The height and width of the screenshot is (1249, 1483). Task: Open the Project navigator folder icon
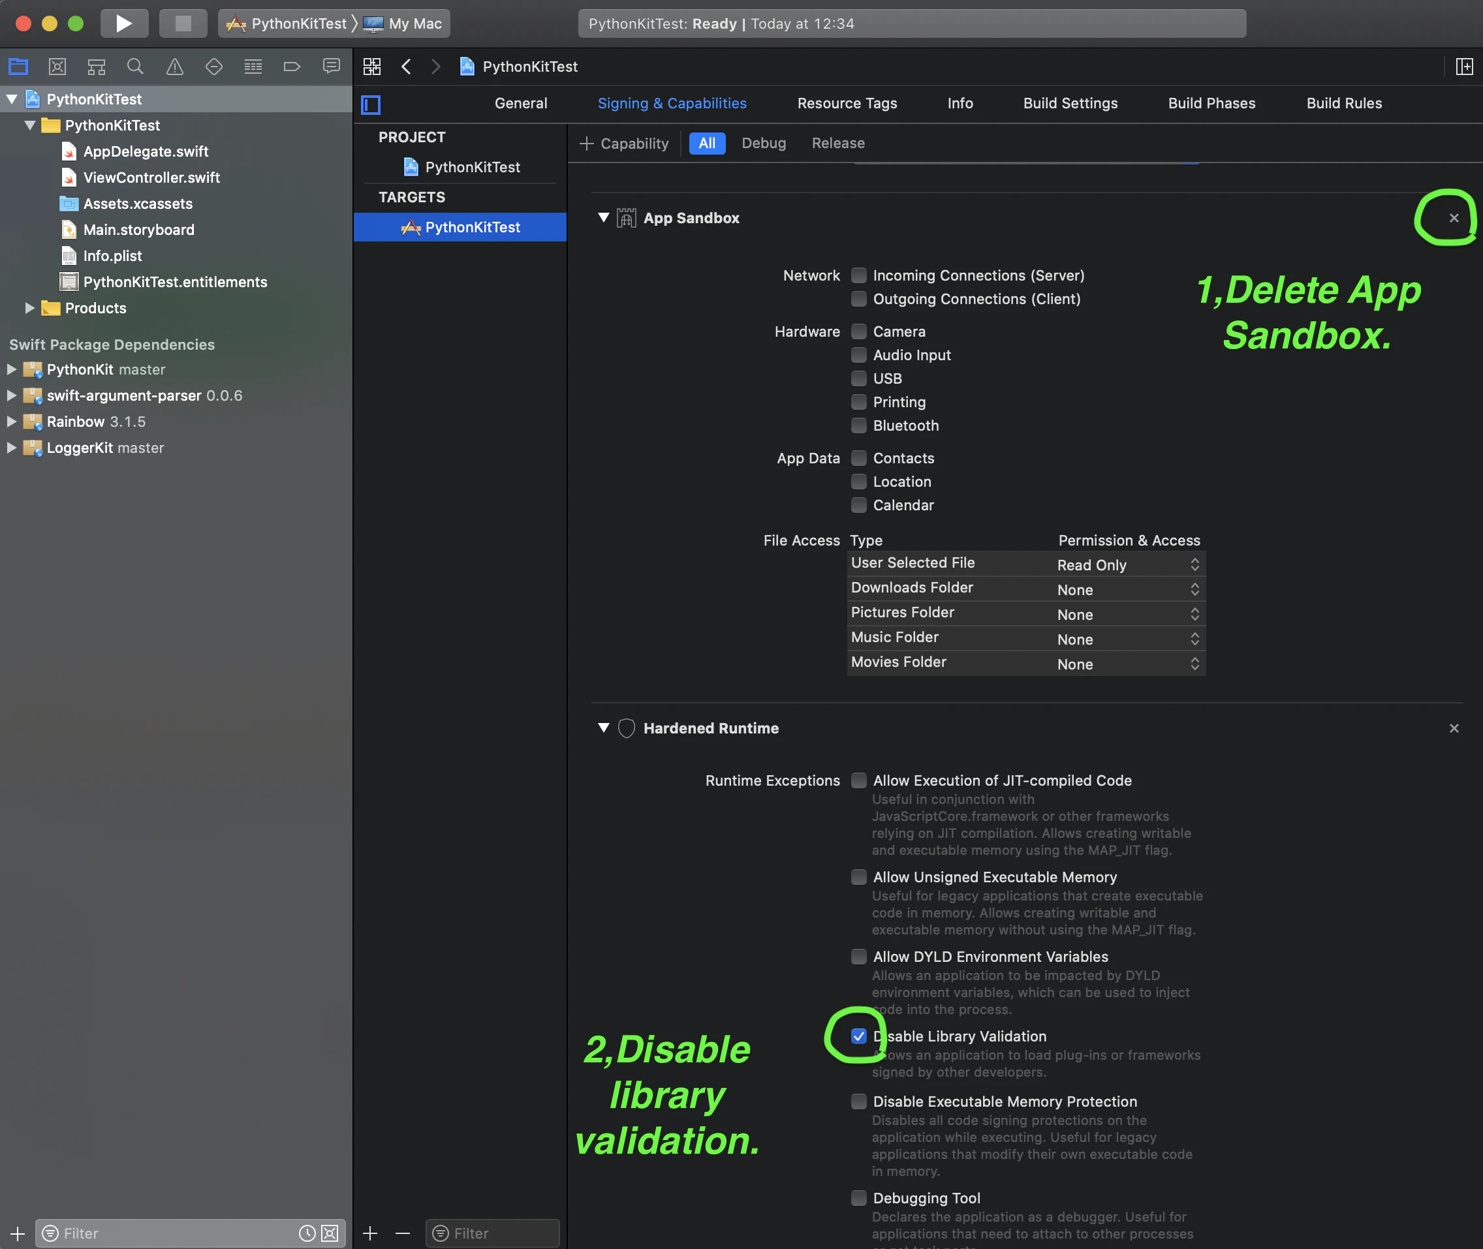(x=18, y=67)
